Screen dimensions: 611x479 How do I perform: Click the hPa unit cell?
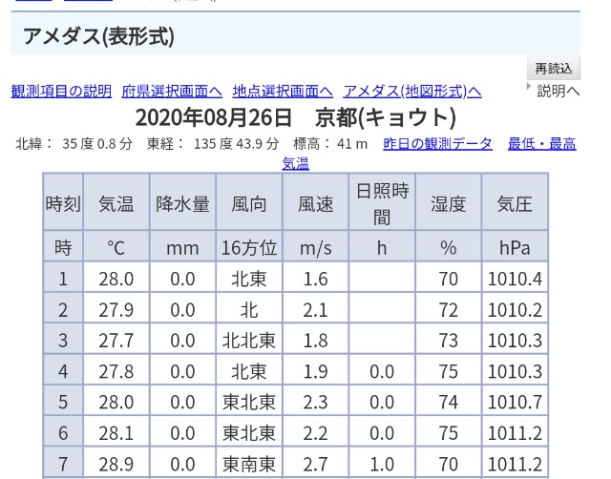point(515,246)
